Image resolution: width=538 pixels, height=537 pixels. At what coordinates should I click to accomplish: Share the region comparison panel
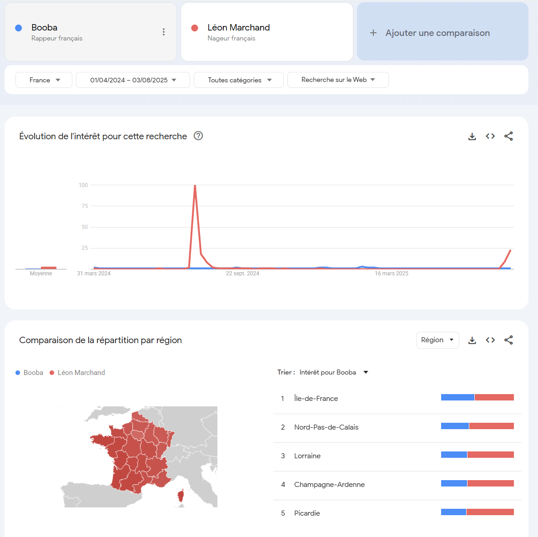[508, 340]
